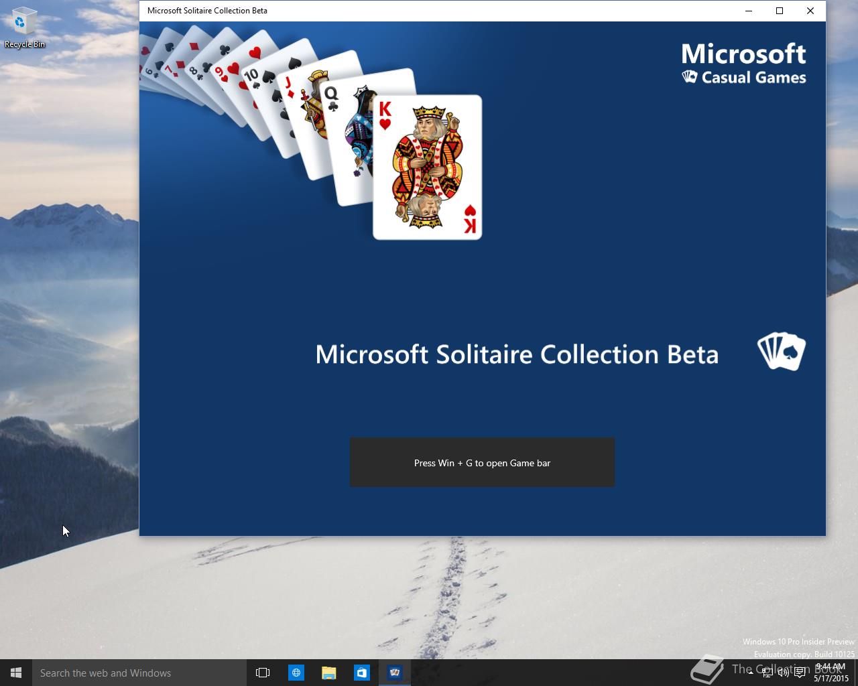The width and height of the screenshot is (858, 686).
Task: Click the Microsoft Solitaire Collection Beta title bar text
Action: coord(207,11)
